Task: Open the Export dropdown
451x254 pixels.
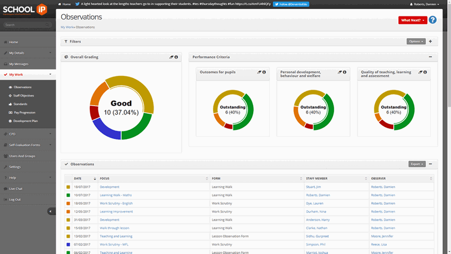Action: pyautogui.click(x=417, y=164)
